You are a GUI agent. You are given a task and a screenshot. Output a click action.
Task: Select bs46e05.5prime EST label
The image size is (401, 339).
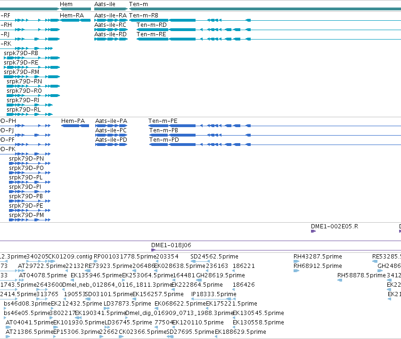click(x=26, y=313)
